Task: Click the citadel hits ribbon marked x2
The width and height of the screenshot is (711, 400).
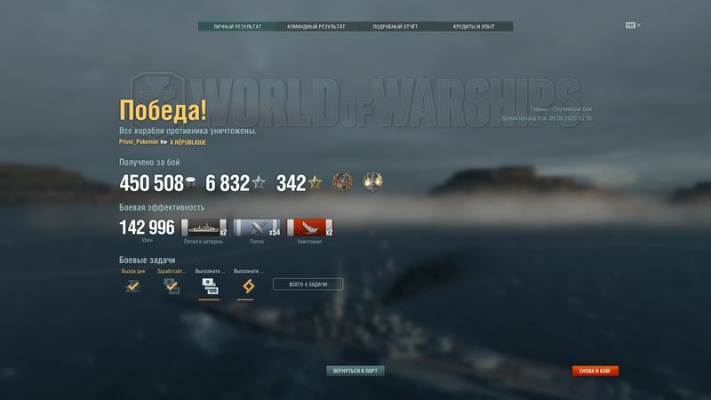Action: [x=204, y=228]
